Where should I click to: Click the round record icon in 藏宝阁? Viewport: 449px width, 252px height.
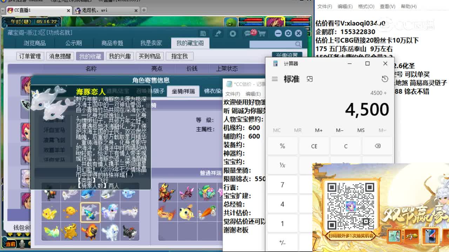coord(233,33)
